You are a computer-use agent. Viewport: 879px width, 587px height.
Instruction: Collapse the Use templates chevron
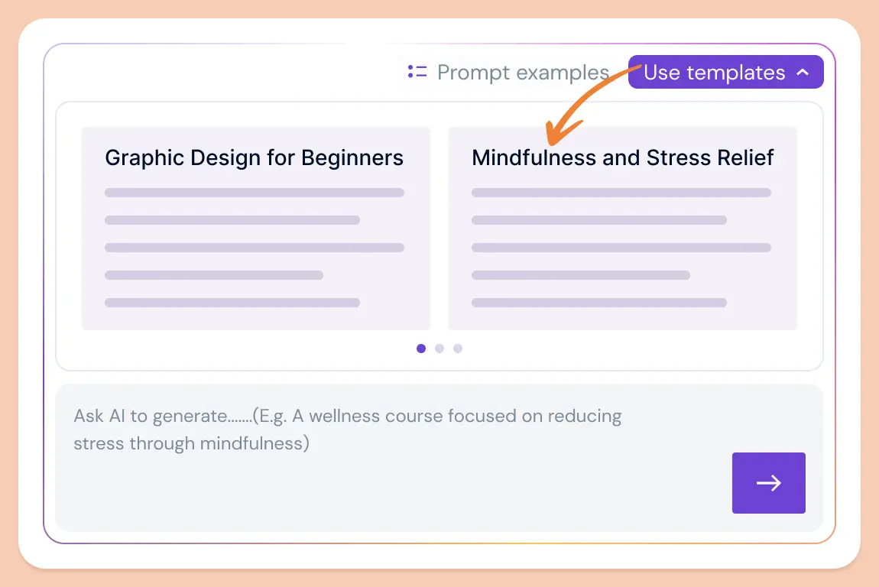[803, 73]
